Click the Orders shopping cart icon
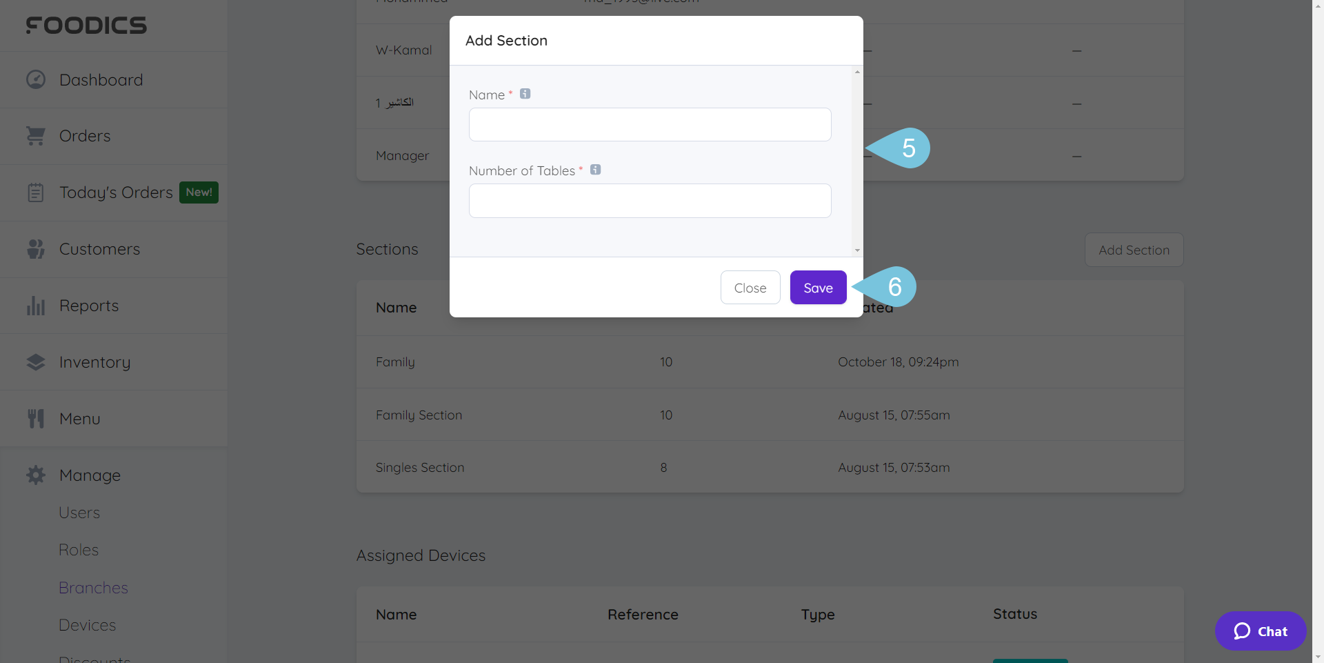The height and width of the screenshot is (663, 1324). (35, 136)
